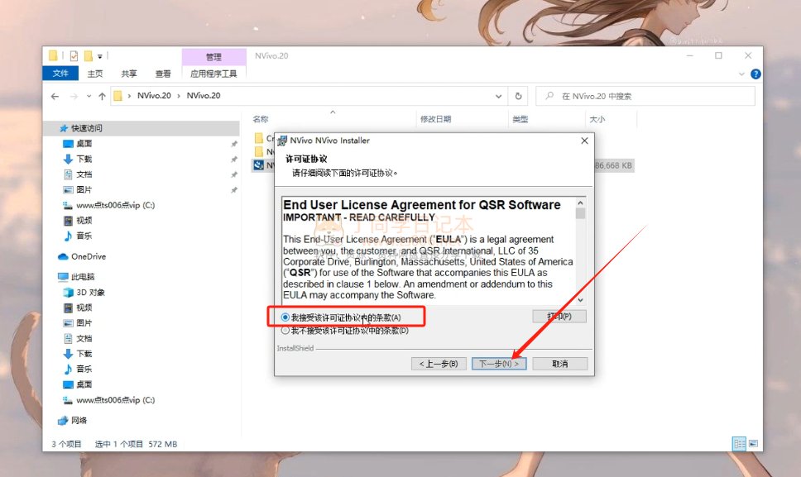
Task: Go forward in Explorer navigation
Action: (x=74, y=96)
